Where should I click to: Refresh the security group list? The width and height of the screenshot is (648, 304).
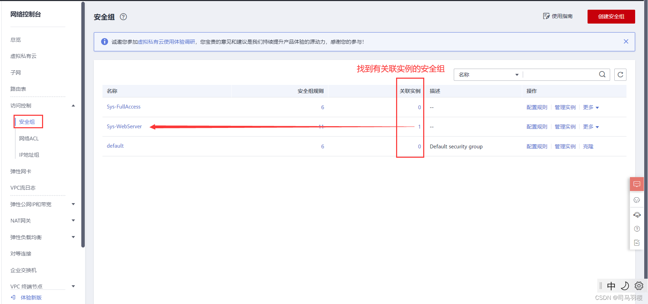[x=620, y=75]
